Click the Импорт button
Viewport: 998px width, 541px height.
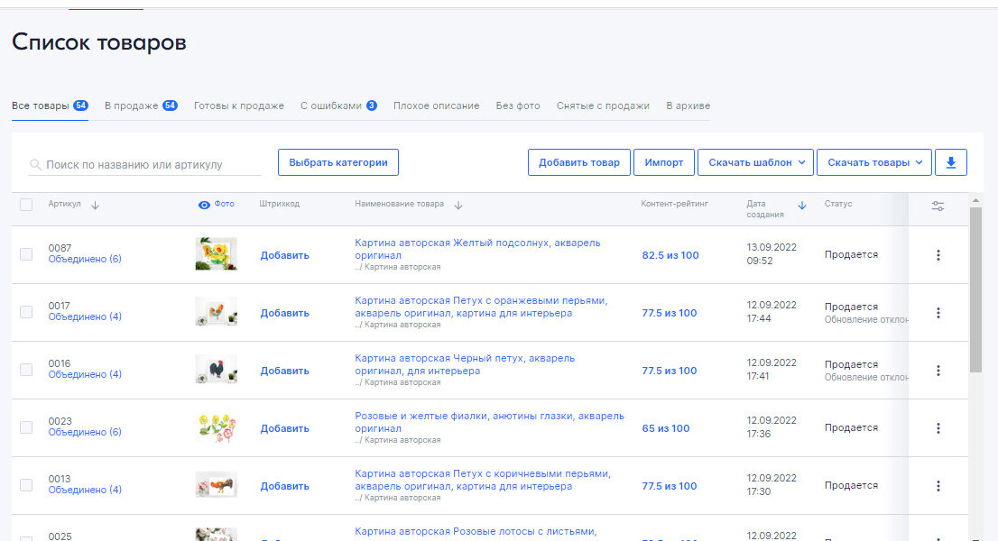[x=664, y=162]
